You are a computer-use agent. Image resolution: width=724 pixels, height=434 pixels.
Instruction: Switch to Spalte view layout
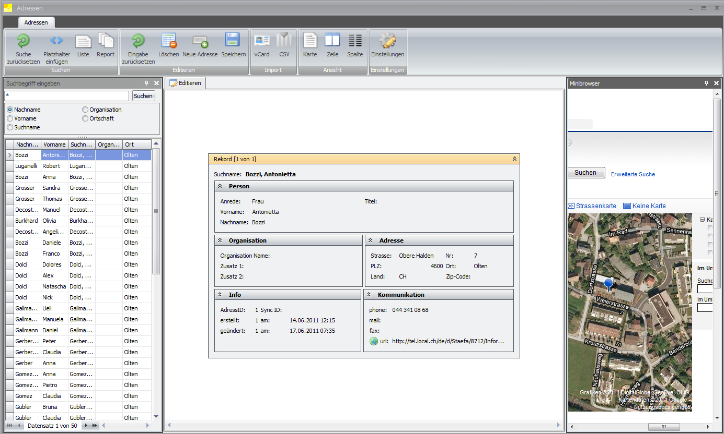click(355, 41)
